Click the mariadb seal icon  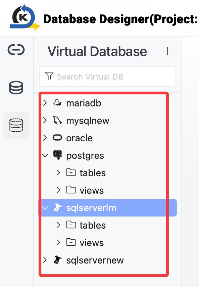(57, 103)
